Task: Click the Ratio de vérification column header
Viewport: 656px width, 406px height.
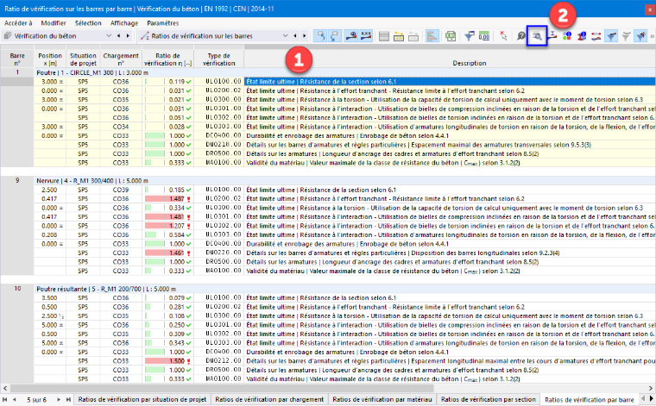Action: coord(167,59)
